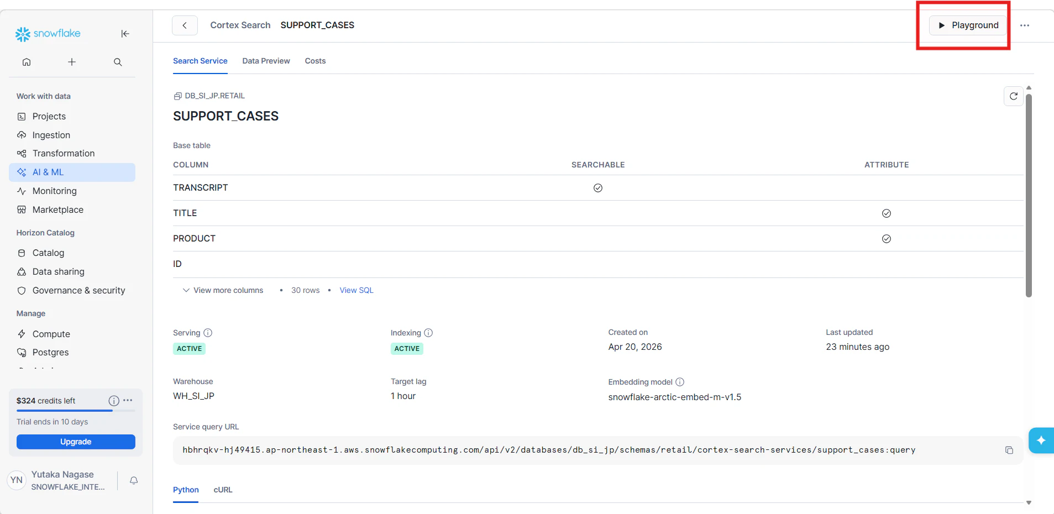Go back with the chevron button
Image resolution: width=1054 pixels, height=514 pixels.
(185, 25)
